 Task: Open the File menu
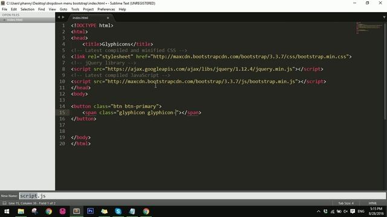coord(4,10)
